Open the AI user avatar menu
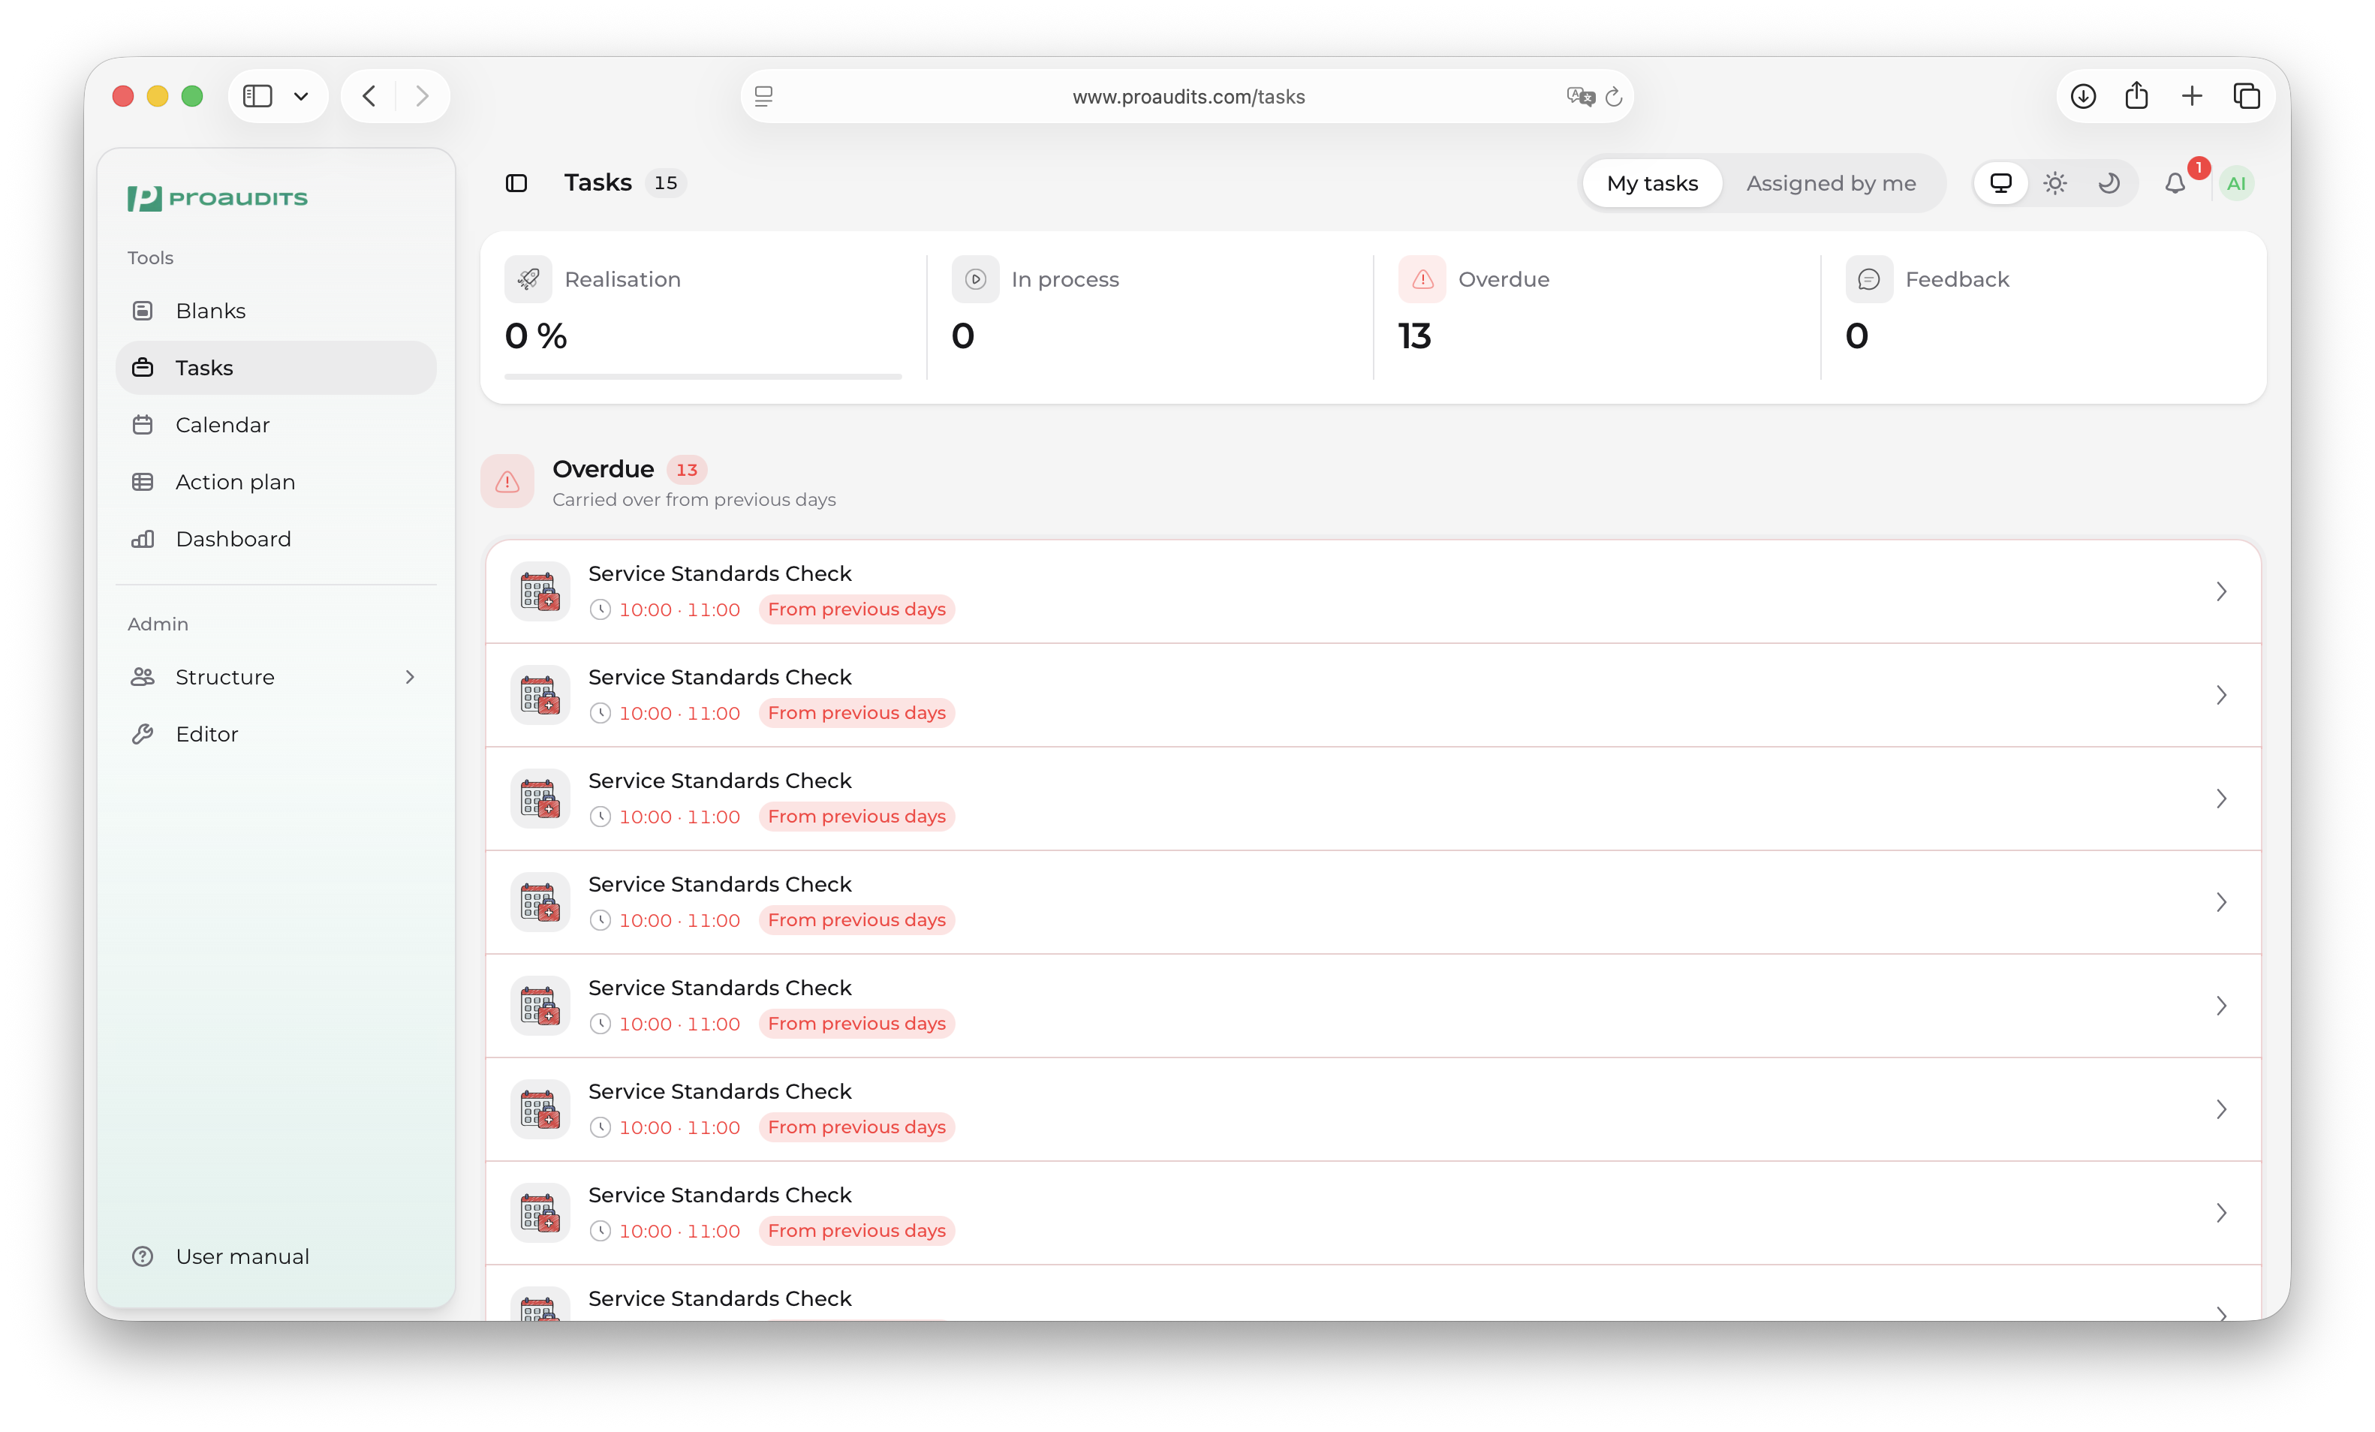The width and height of the screenshot is (2375, 1432). tap(2237, 183)
